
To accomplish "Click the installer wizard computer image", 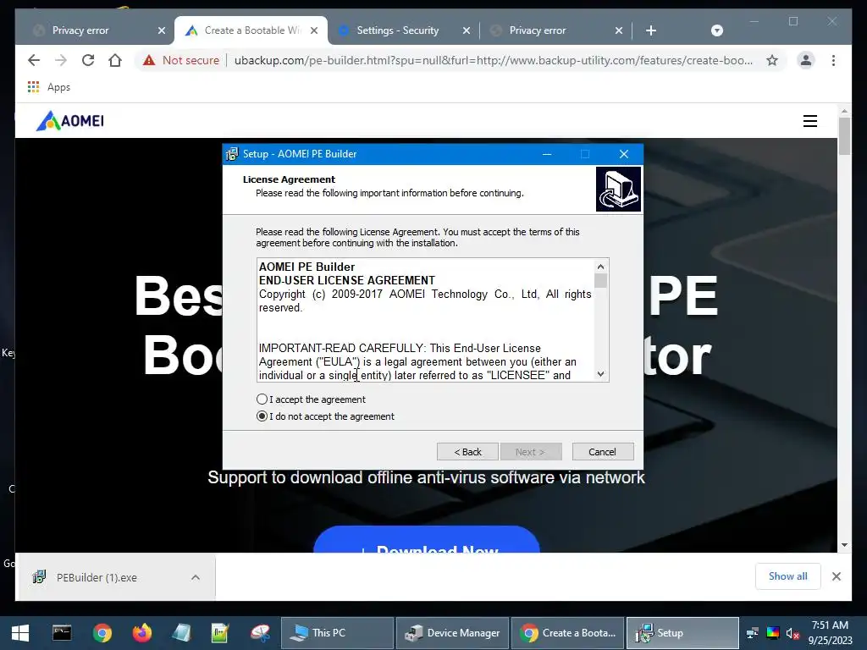I will pos(618,189).
